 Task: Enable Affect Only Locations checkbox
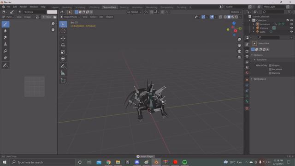tap(270, 69)
